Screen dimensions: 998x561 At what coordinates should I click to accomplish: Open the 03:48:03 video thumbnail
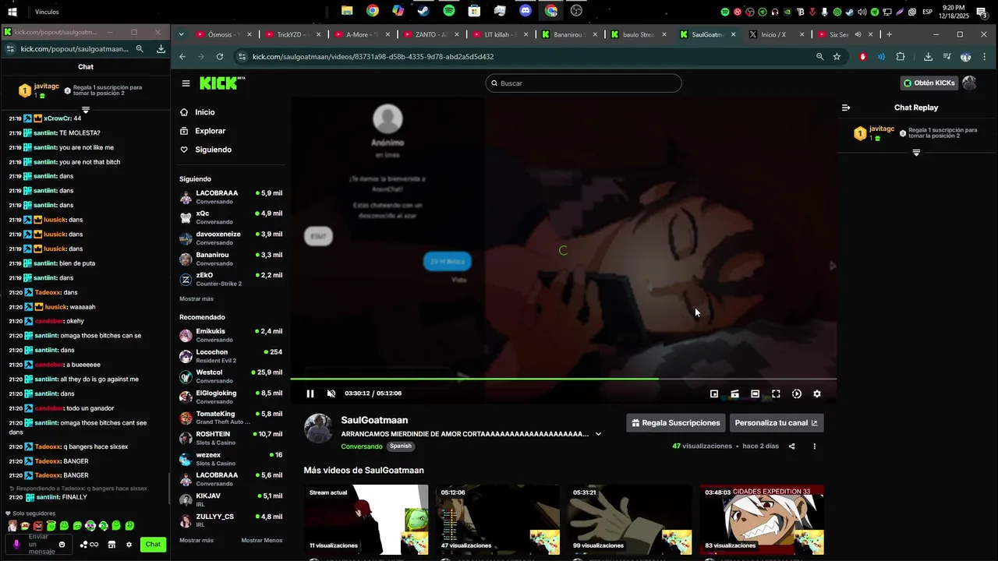tap(762, 519)
